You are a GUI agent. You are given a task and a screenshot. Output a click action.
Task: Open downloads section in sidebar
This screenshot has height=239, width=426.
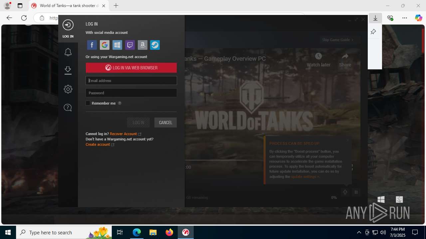(x=68, y=70)
